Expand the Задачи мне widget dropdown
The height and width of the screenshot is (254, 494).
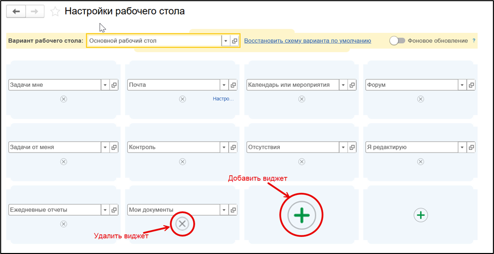(105, 85)
